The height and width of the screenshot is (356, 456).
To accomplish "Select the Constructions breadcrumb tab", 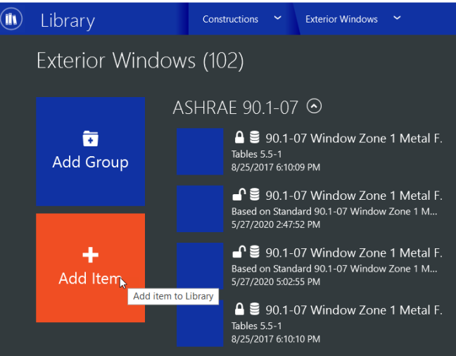I will pyautogui.click(x=230, y=19).
